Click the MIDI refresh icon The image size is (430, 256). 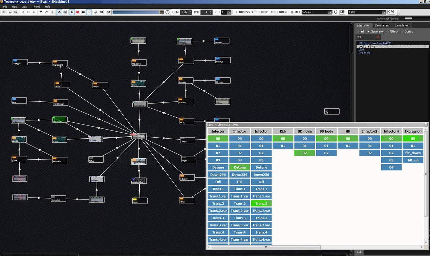point(336,12)
